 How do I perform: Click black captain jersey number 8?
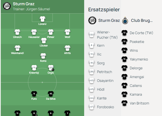pyautogui.click(x=34, y=113)
